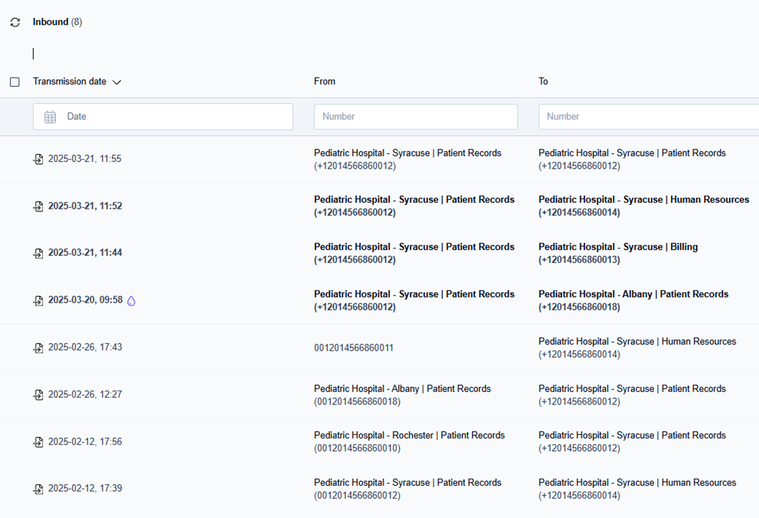Click the fax icon for 2025-02-26, 17:43
This screenshot has height=518, width=759.
tap(38, 348)
